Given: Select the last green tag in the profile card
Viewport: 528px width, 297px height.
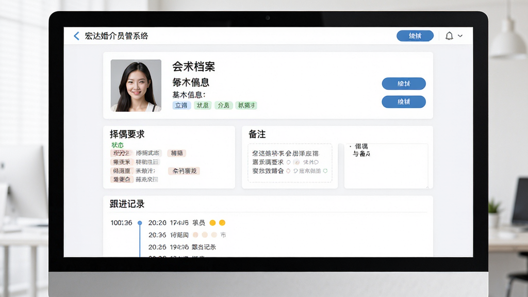Looking at the screenshot, I should [246, 105].
